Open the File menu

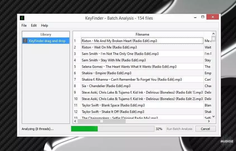24,25
